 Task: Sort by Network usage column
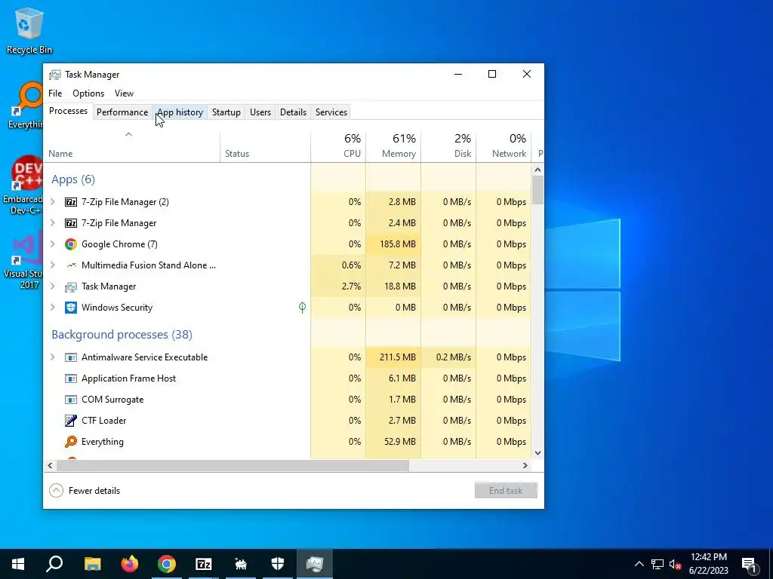tap(504, 147)
